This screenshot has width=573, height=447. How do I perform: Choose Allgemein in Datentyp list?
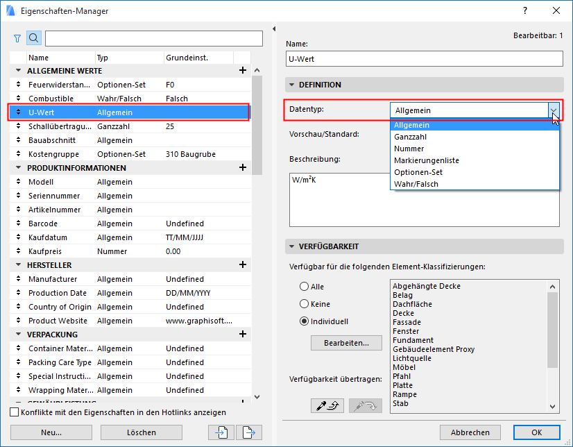click(x=474, y=125)
